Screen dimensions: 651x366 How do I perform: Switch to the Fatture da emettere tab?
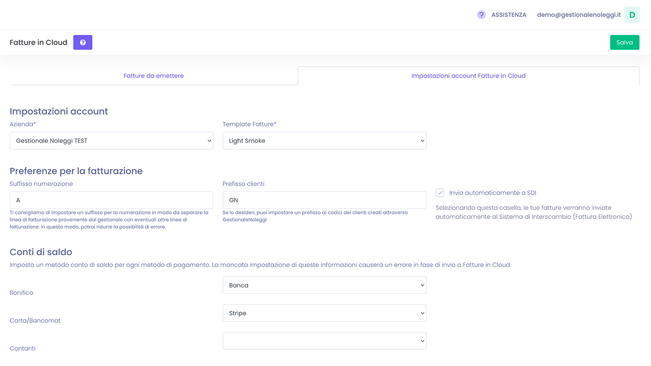tap(154, 76)
